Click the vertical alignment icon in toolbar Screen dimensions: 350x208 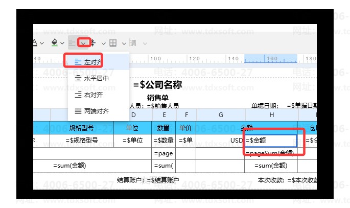click(x=94, y=43)
